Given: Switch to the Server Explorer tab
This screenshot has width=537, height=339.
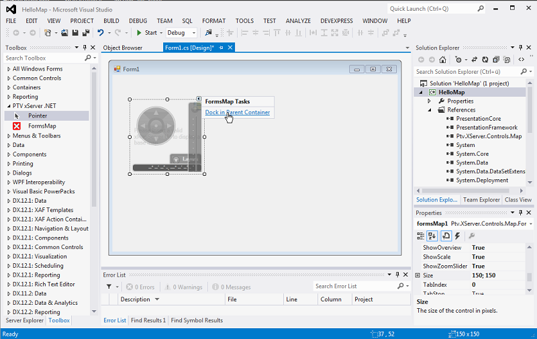Looking at the screenshot, I should pos(25,320).
